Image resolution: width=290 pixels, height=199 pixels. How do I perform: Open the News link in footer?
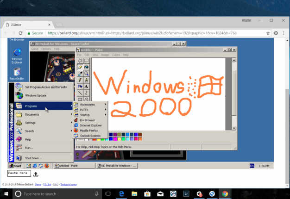click(x=38, y=184)
